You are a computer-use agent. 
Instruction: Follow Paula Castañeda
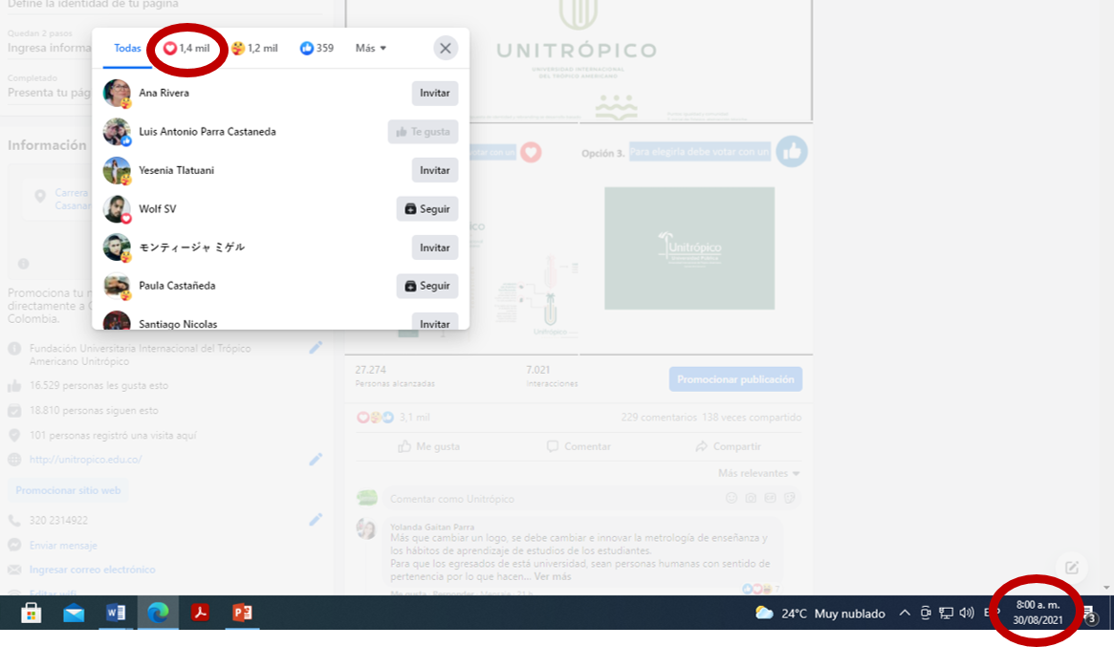(x=427, y=286)
